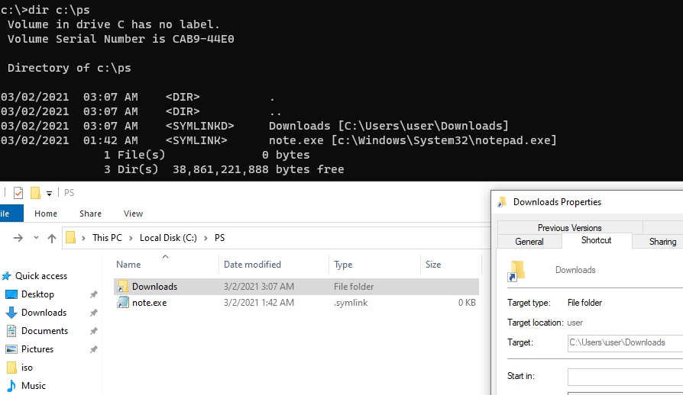683x395 pixels.
Task: Sort by the Type column header
Action: click(343, 264)
